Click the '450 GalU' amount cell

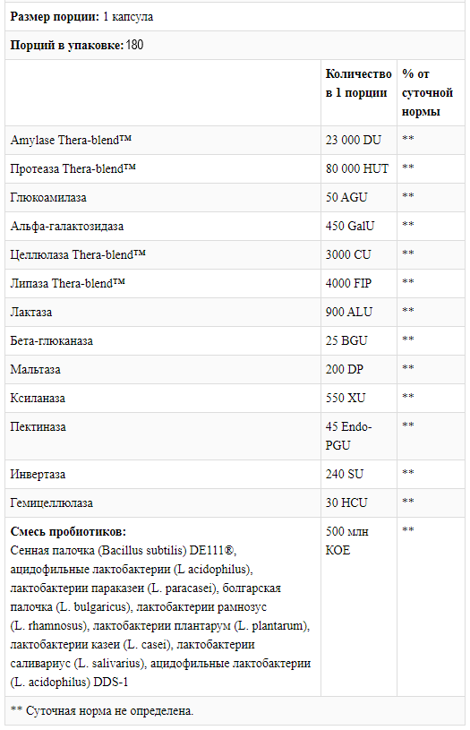(x=350, y=227)
